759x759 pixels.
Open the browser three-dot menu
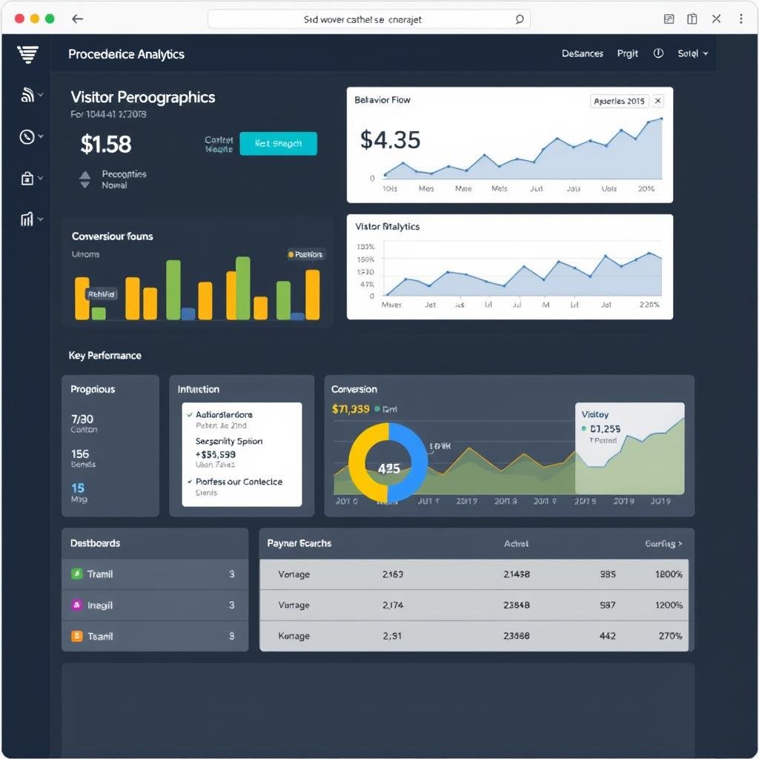pos(741,19)
